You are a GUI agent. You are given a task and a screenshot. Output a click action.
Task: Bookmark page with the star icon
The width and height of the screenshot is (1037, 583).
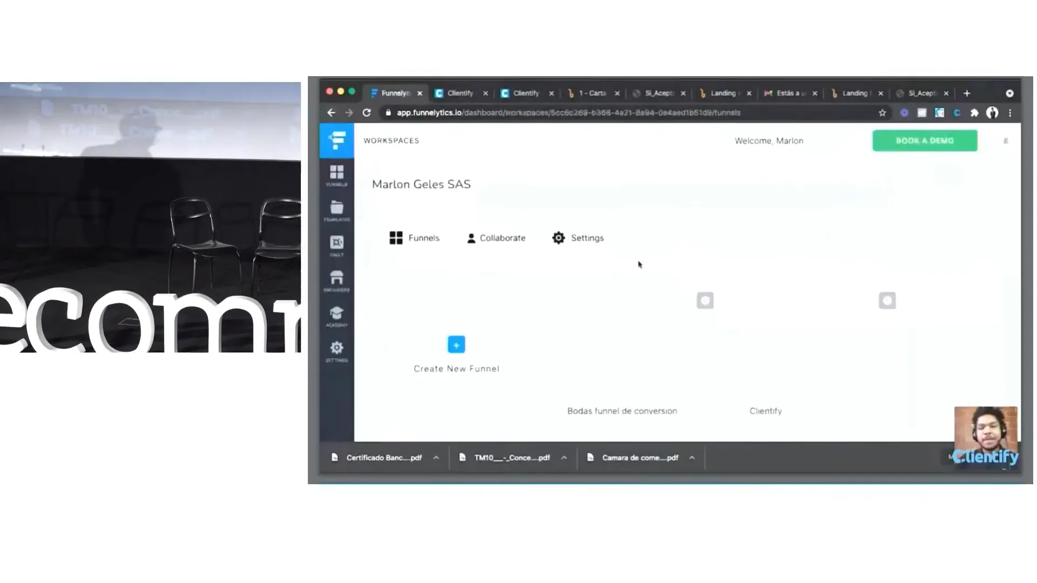[x=883, y=113]
